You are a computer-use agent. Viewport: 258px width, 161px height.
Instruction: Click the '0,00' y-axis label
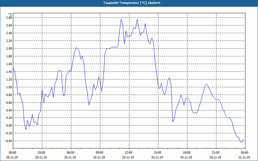(x=9, y=126)
